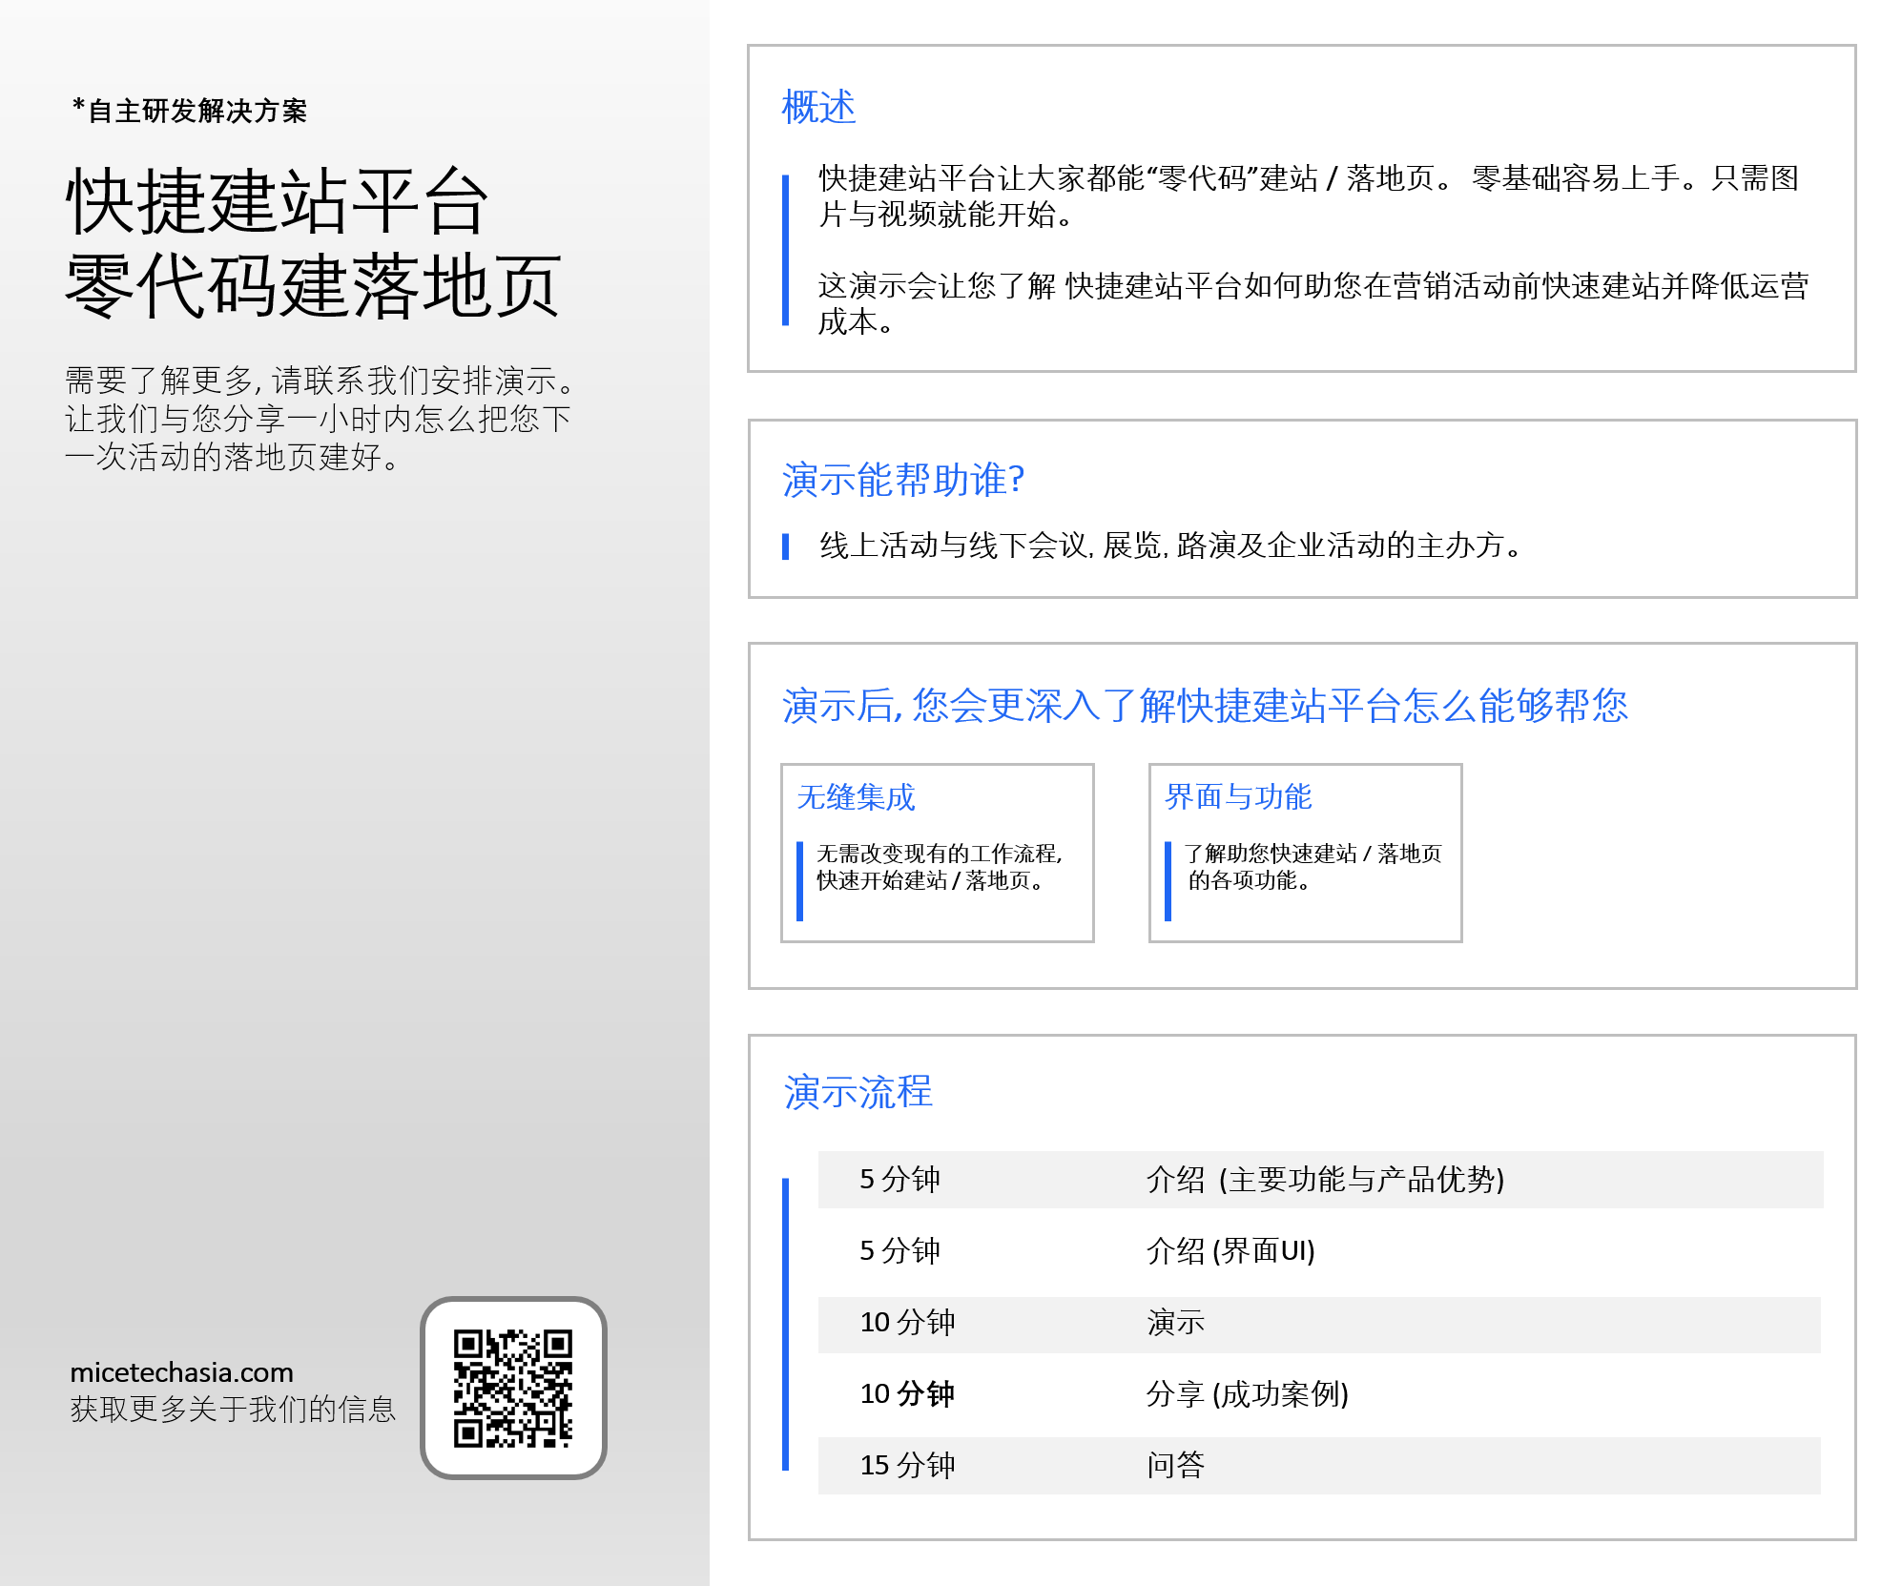This screenshot has width=1881, height=1586.
Task: Click the 快捷建站平台 main title
Action: pyautogui.click(x=313, y=243)
